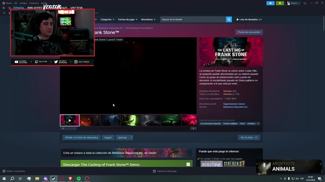
Task: Switch to the VECTOR profile tab
Action: click(x=76, y=8)
